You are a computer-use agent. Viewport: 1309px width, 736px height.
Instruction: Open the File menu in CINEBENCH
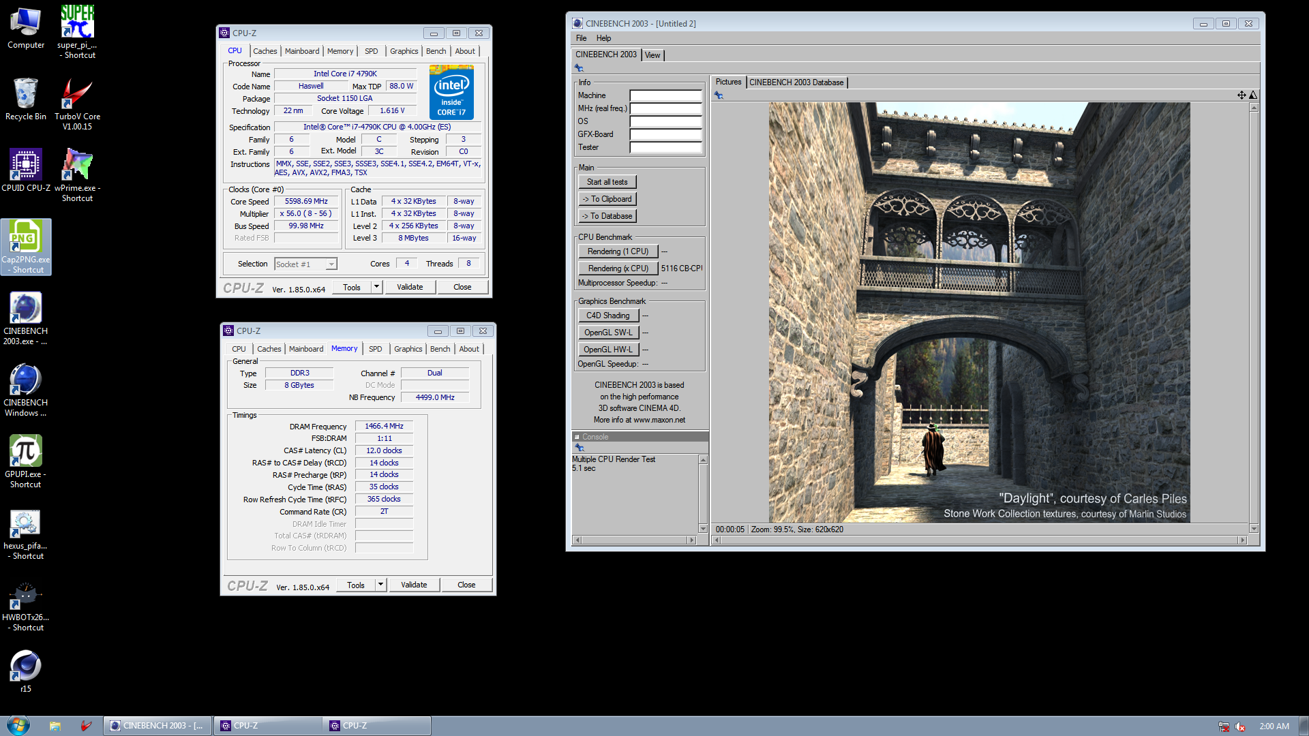[581, 38]
